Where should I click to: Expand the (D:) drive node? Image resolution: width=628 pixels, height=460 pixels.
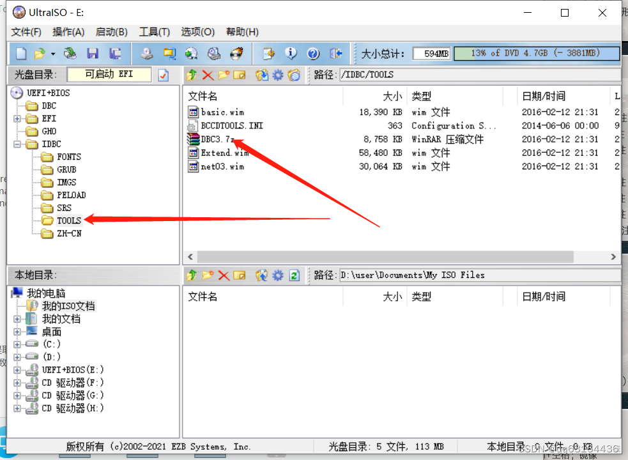point(17,357)
